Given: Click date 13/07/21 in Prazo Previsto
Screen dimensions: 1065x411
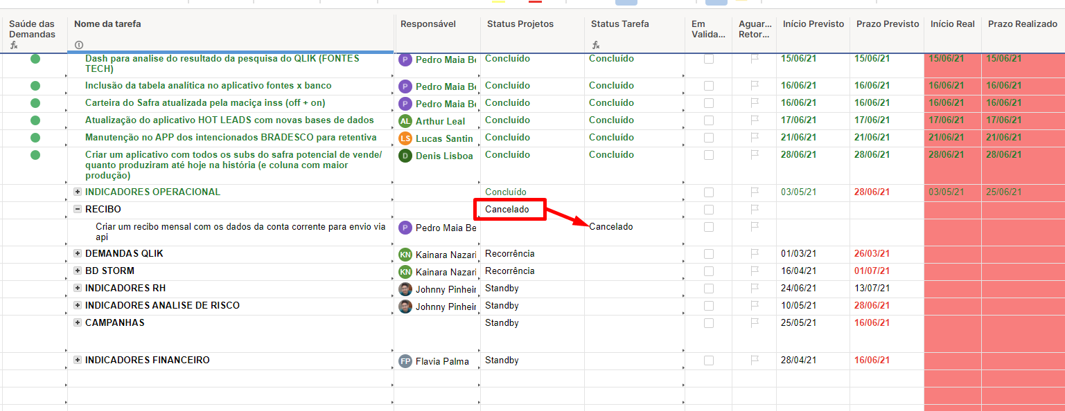Looking at the screenshot, I should click(872, 289).
